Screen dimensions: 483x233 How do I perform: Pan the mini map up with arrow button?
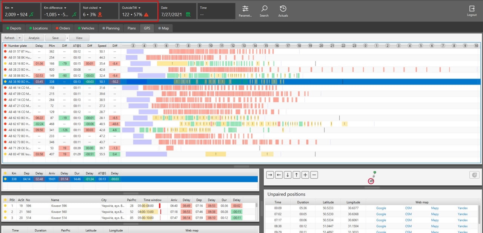pos(297,175)
